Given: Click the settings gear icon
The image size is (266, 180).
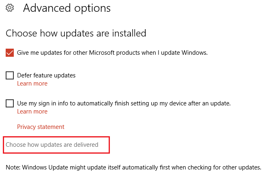Looking at the screenshot, I should click(x=10, y=8).
